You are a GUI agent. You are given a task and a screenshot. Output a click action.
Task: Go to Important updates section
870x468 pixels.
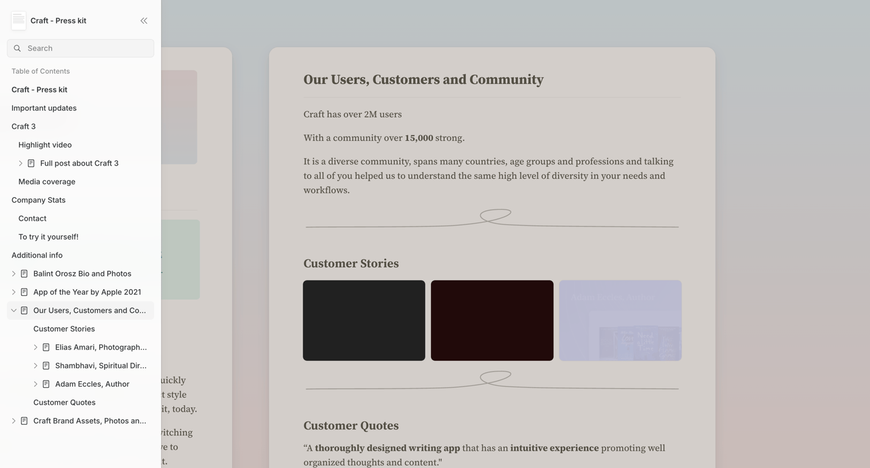pyautogui.click(x=44, y=108)
